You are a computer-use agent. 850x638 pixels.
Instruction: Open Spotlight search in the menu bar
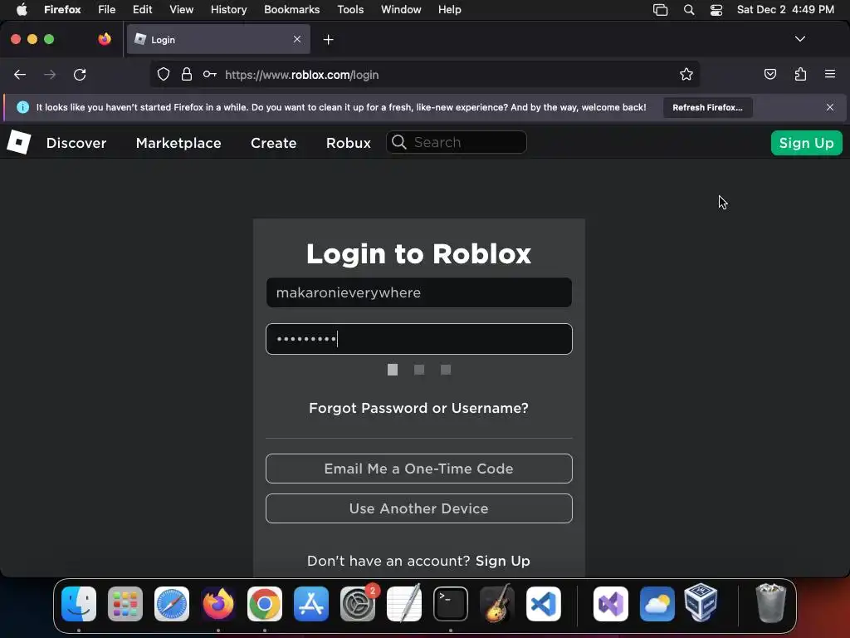[689, 10]
